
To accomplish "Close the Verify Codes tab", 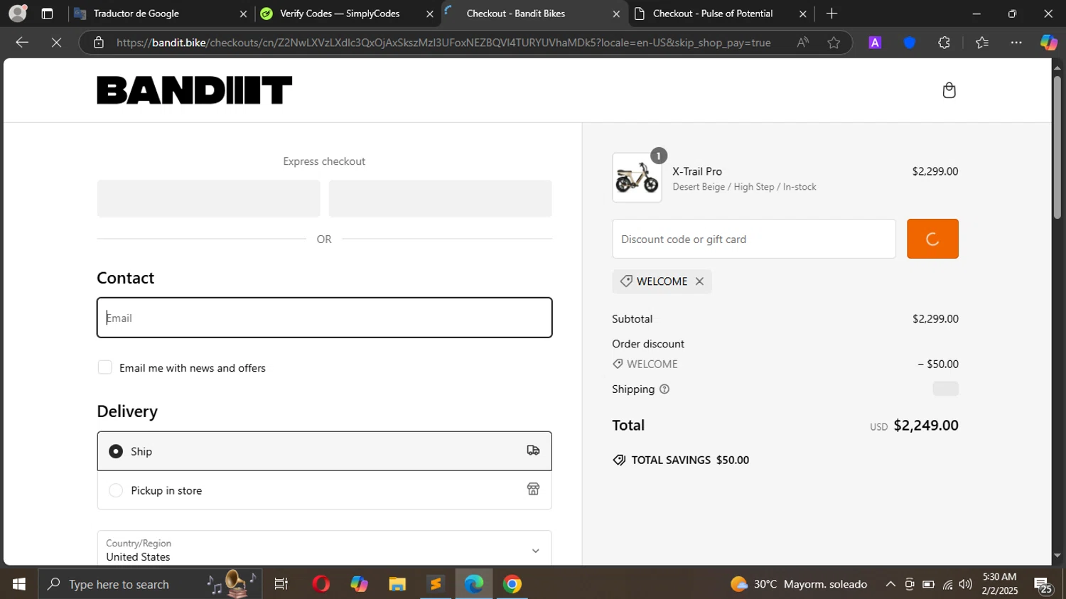I will pyautogui.click(x=429, y=14).
